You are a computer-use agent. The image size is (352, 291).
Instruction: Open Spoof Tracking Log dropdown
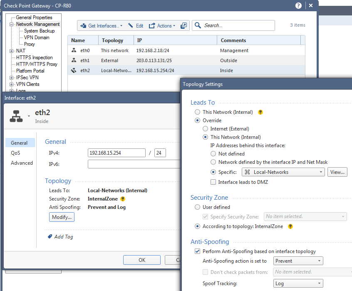[x=298, y=283]
